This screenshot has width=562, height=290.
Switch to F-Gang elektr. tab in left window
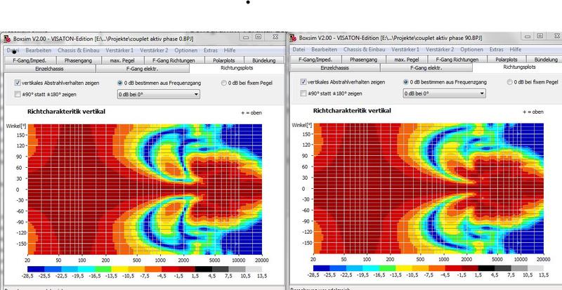point(143,69)
